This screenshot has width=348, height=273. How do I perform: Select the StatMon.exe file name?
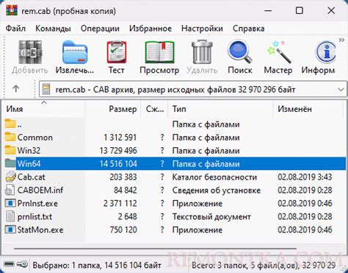(x=40, y=230)
